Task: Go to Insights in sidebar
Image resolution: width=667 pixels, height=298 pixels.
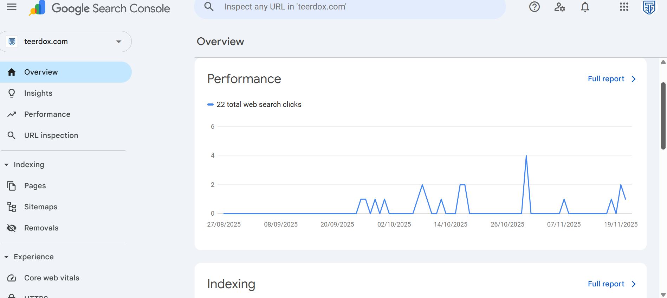Action: click(38, 93)
